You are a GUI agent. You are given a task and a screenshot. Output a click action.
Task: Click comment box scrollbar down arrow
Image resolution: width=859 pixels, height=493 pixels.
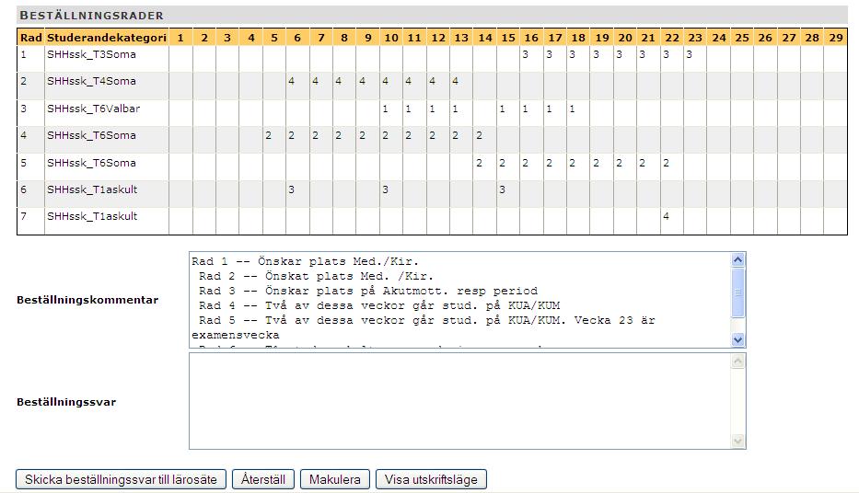737,339
